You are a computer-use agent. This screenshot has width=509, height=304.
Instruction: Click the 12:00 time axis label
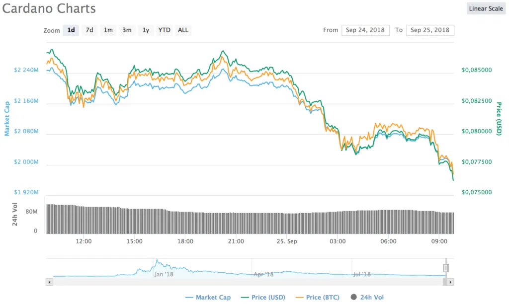pyautogui.click(x=84, y=241)
